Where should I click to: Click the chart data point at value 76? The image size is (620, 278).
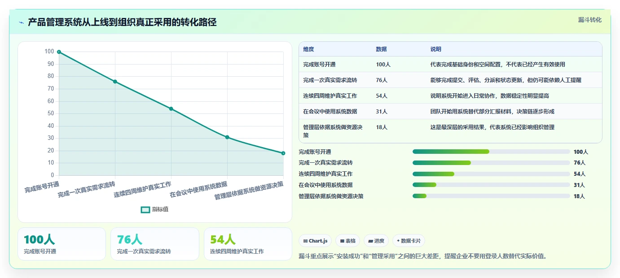tap(115, 82)
